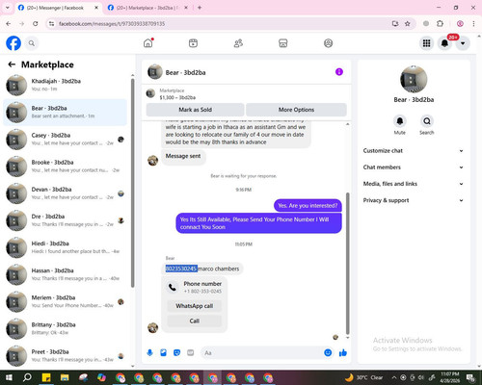The image size is (482, 385).
Task: Switch to the Messenger | Facebook tab
Action: click(x=59, y=8)
